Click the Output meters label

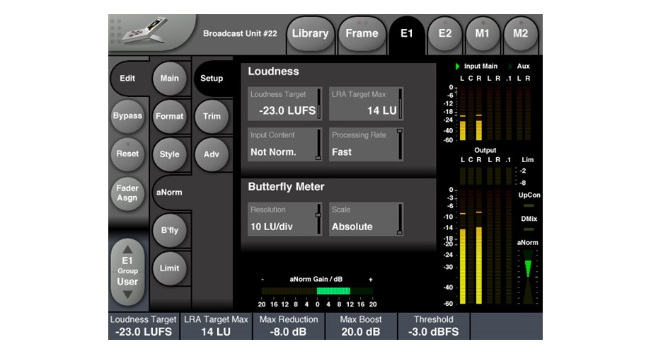coord(485,150)
